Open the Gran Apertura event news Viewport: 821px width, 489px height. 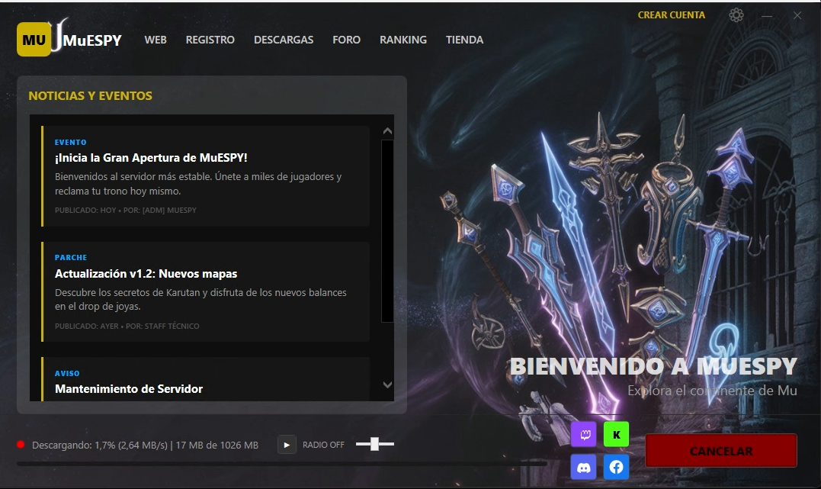pyautogui.click(x=151, y=158)
